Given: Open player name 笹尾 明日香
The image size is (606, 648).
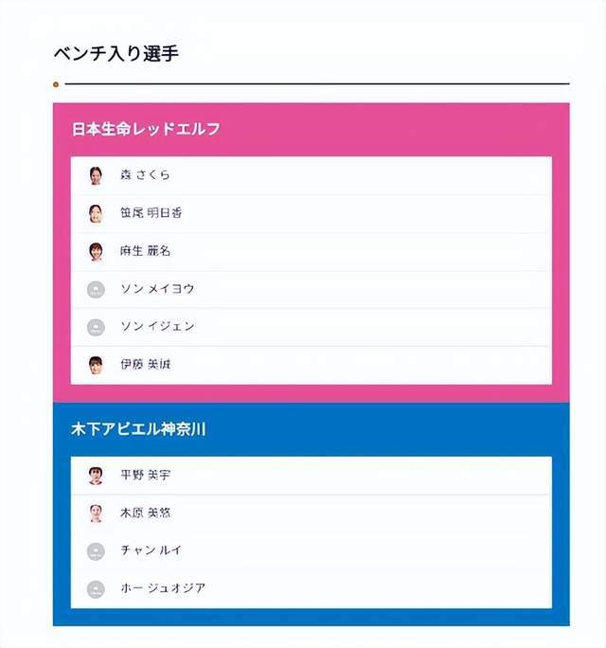Looking at the screenshot, I should tap(151, 213).
